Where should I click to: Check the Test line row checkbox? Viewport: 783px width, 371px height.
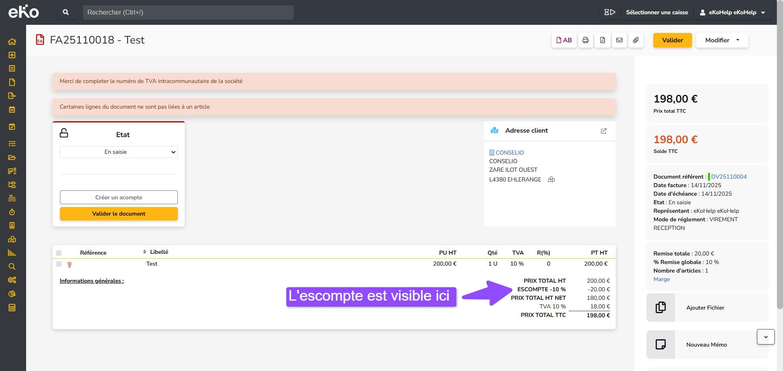pos(59,264)
